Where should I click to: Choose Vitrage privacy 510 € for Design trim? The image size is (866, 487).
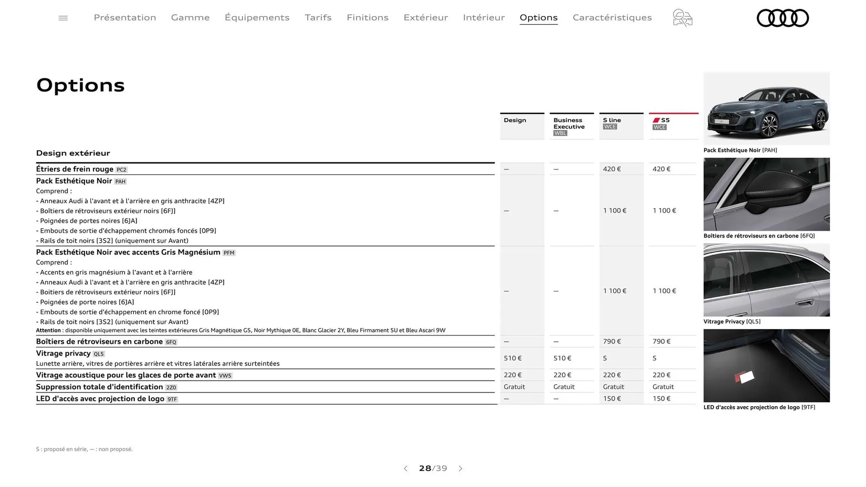pyautogui.click(x=512, y=358)
